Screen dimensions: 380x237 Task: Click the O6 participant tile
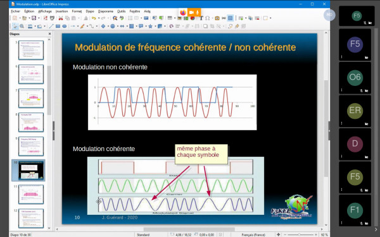tap(355, 78)
